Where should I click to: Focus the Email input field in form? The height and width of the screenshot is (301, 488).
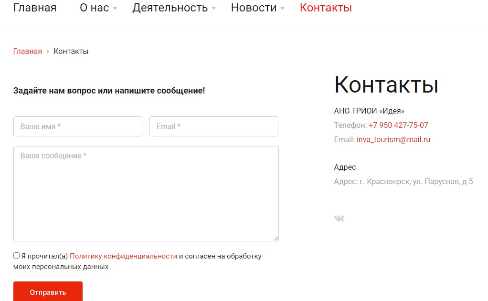point(213,127)
